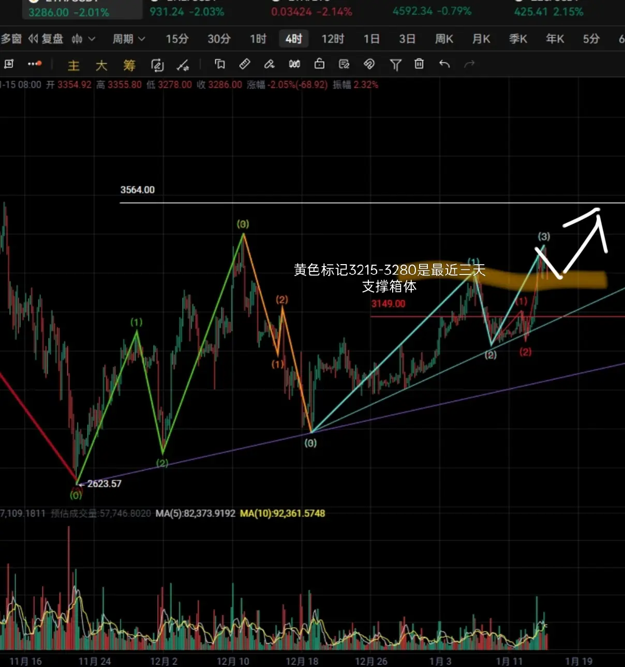Click the 425.41 2.15% ticker
This screenshot has width=625, height=667.
pos(548,11)
